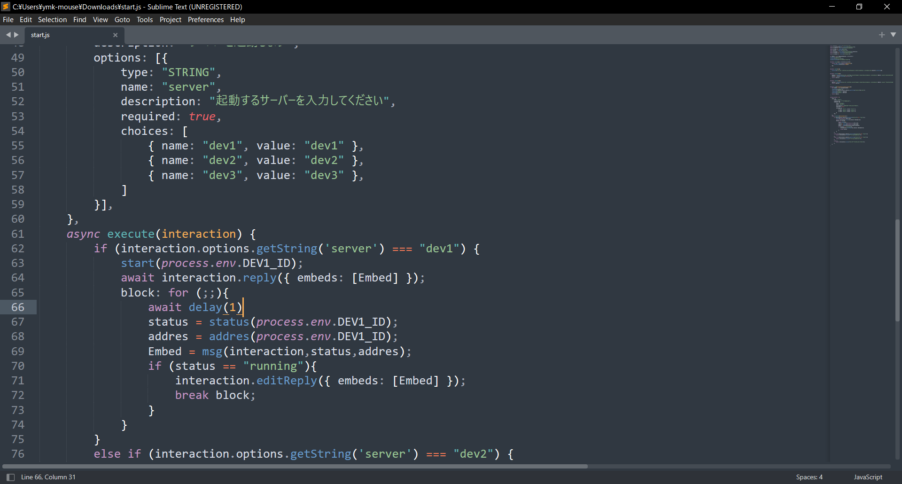The height and width of the screenshot is (484, 902).
Task: Click the block label on line 65
Action: click(138, 293)
